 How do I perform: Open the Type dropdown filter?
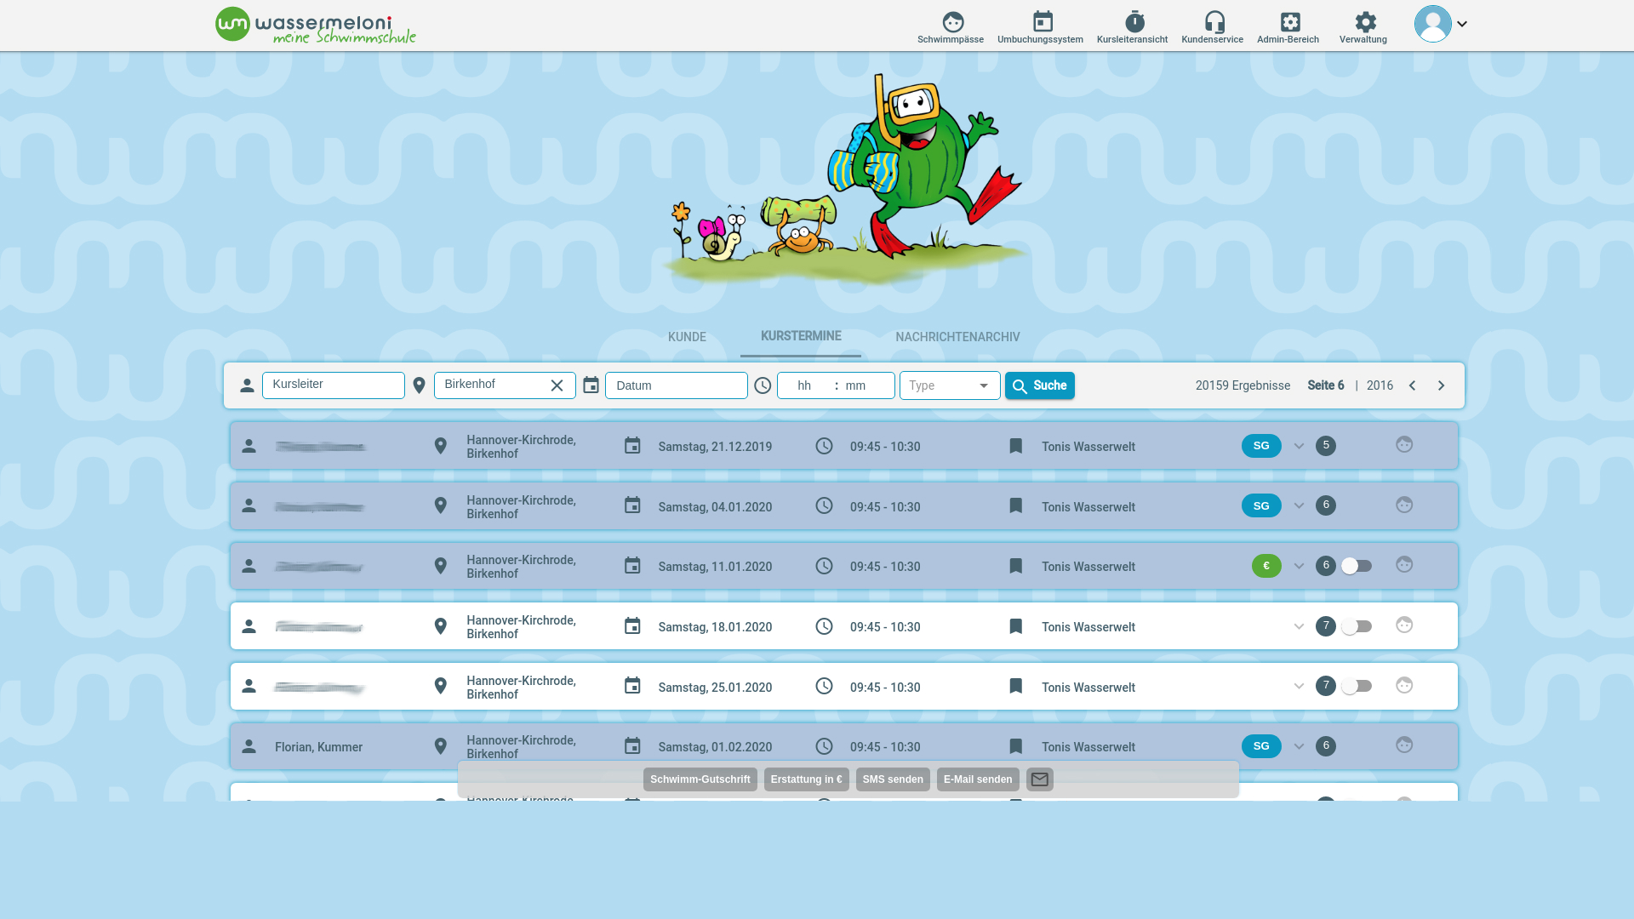tap(950, 385)
